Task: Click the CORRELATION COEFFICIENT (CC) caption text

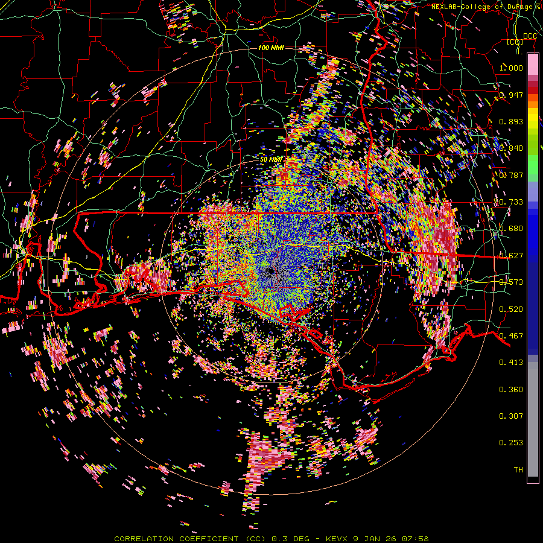Action: (x=190, y=539)
